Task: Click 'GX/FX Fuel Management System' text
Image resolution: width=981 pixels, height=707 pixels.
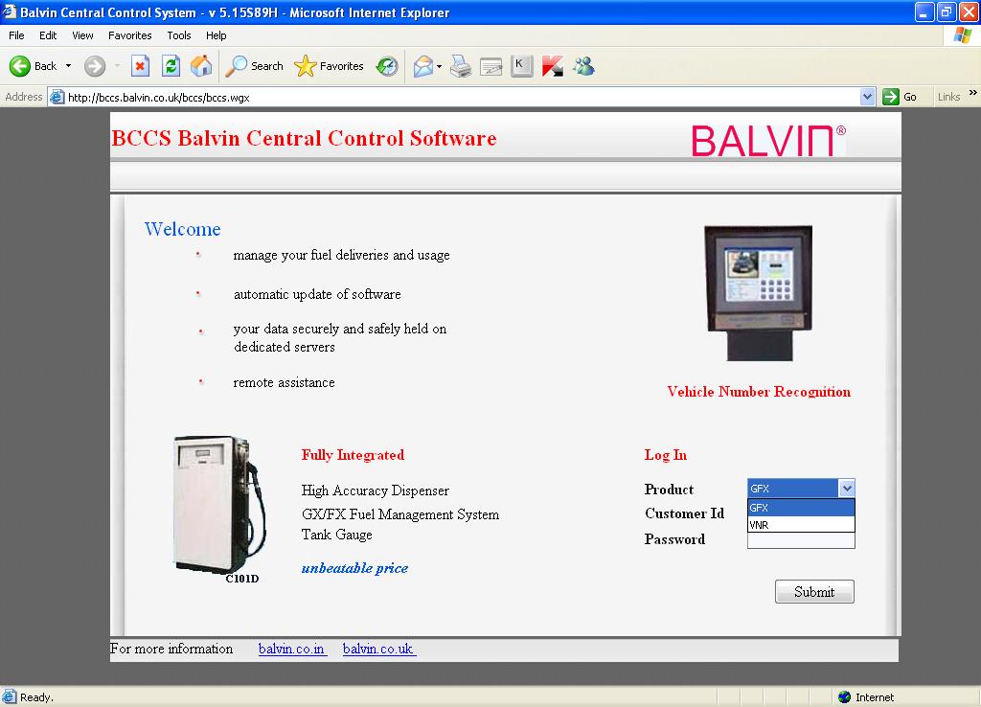Action: pos(400,514)
